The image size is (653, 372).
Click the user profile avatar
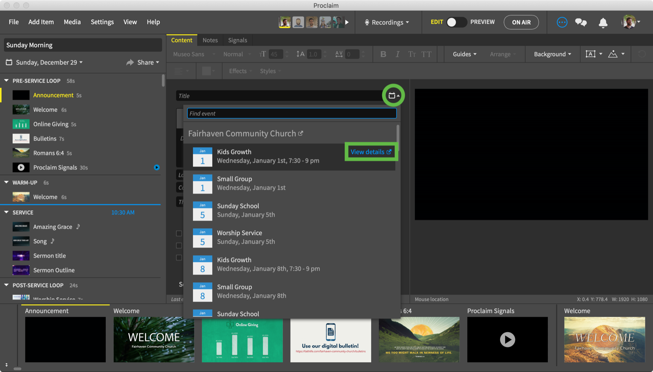629,22
